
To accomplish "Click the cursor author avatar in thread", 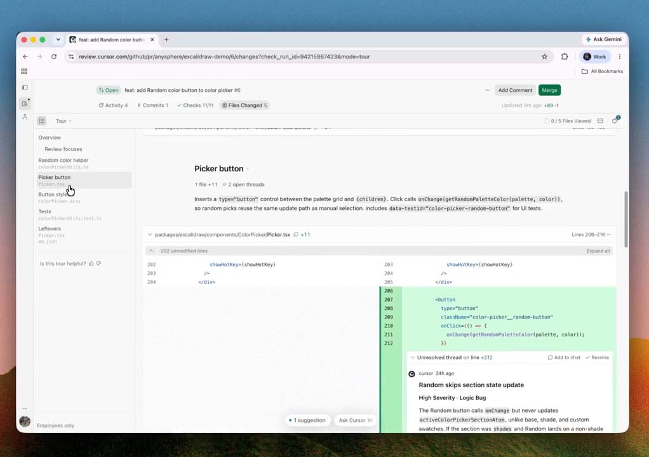I will [412, 374].
